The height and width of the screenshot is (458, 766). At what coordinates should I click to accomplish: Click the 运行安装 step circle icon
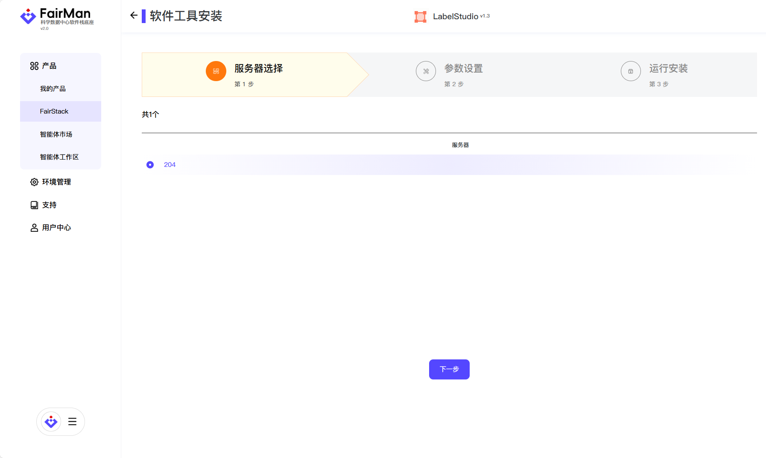[x=631, y=71]
